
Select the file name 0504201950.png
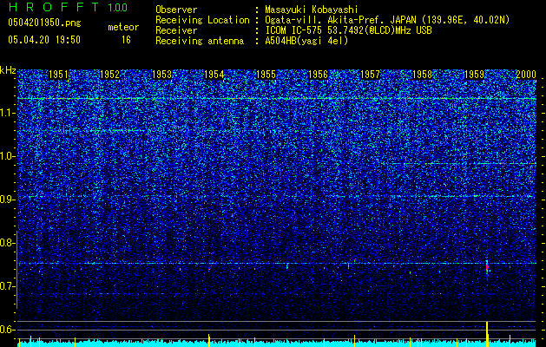44,23
